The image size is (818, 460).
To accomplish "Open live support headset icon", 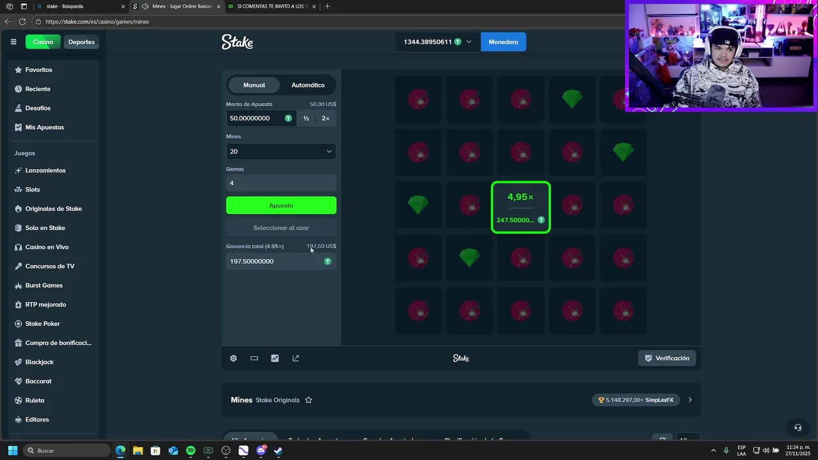I will pyautogui.click(x=798, y=427).
